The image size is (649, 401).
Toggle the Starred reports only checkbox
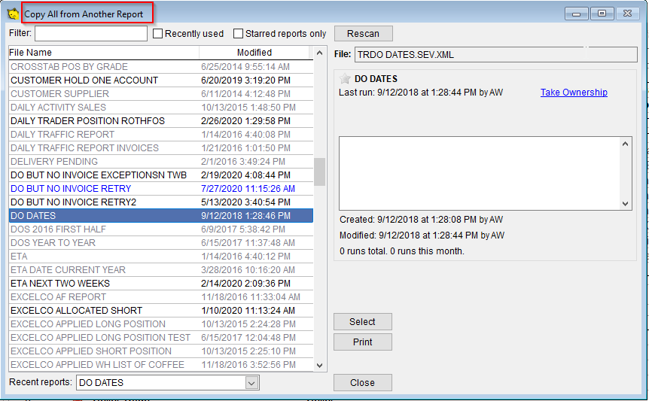pos(238,34)
